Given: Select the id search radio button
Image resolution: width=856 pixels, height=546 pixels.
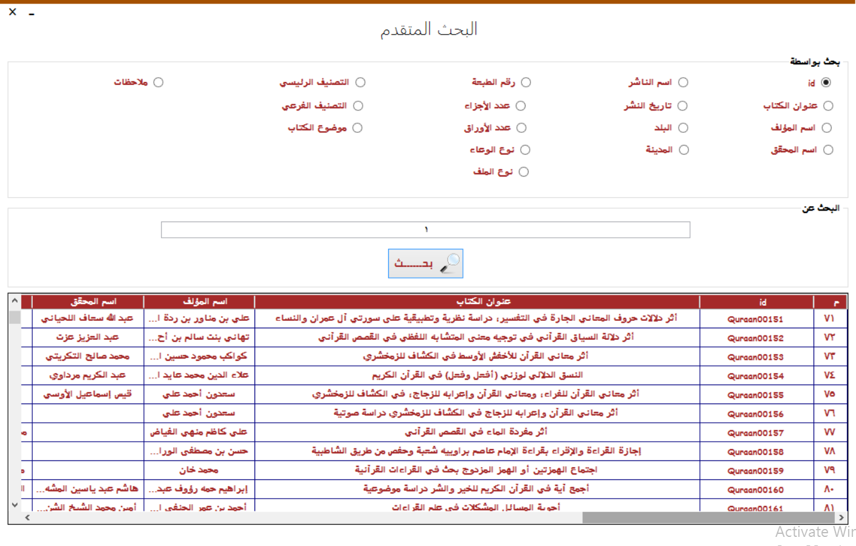Looking at the screenshot, I should 825,83.
